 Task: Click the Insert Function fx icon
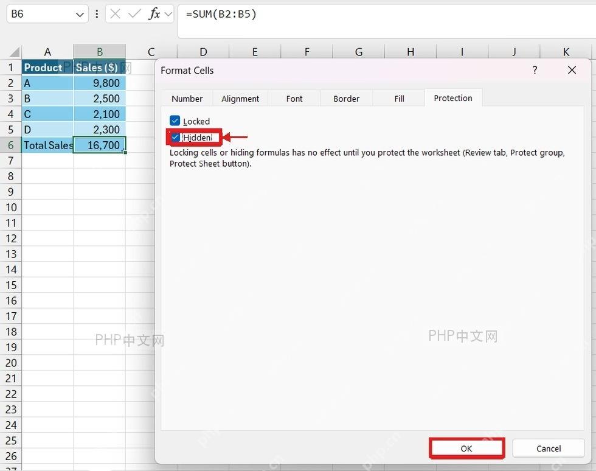tap(154, 14)
